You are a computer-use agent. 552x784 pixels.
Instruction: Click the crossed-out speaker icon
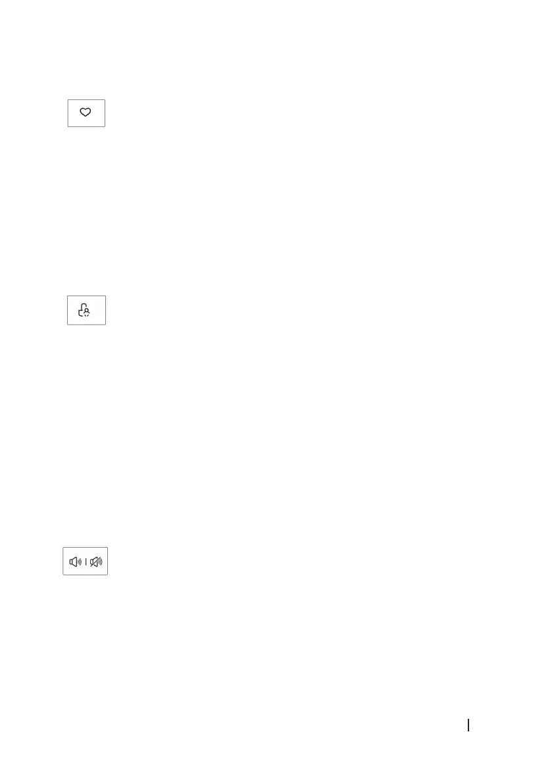pos(96,562)
